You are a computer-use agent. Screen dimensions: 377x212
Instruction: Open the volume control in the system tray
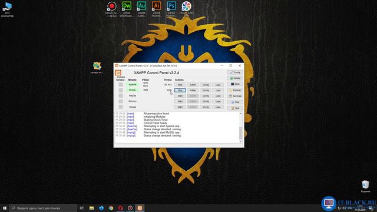click(344, 208)
